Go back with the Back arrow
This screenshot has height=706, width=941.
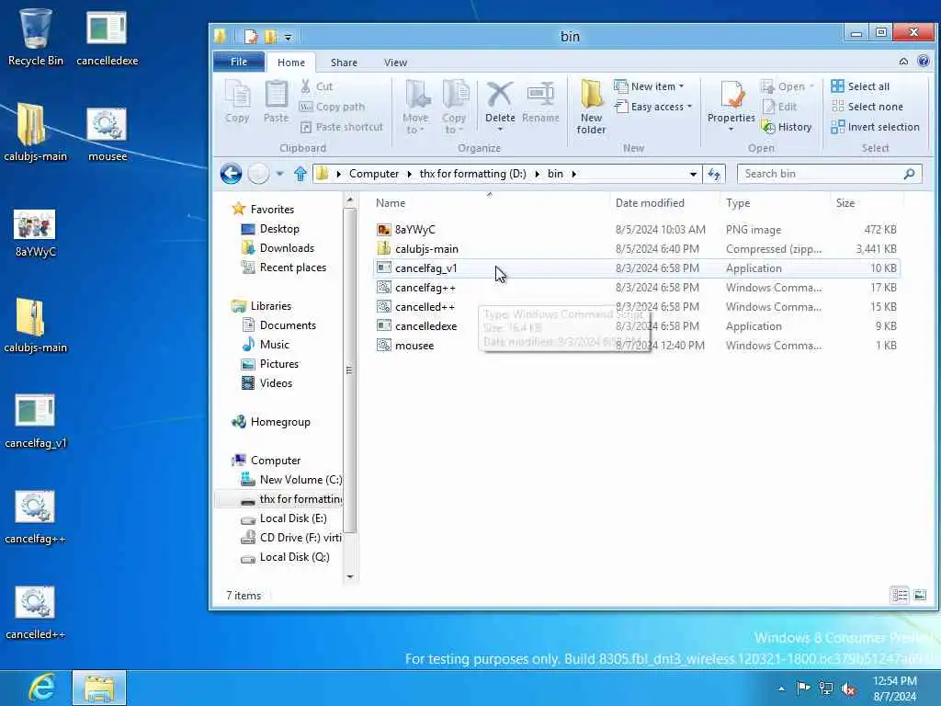(231, 174)
